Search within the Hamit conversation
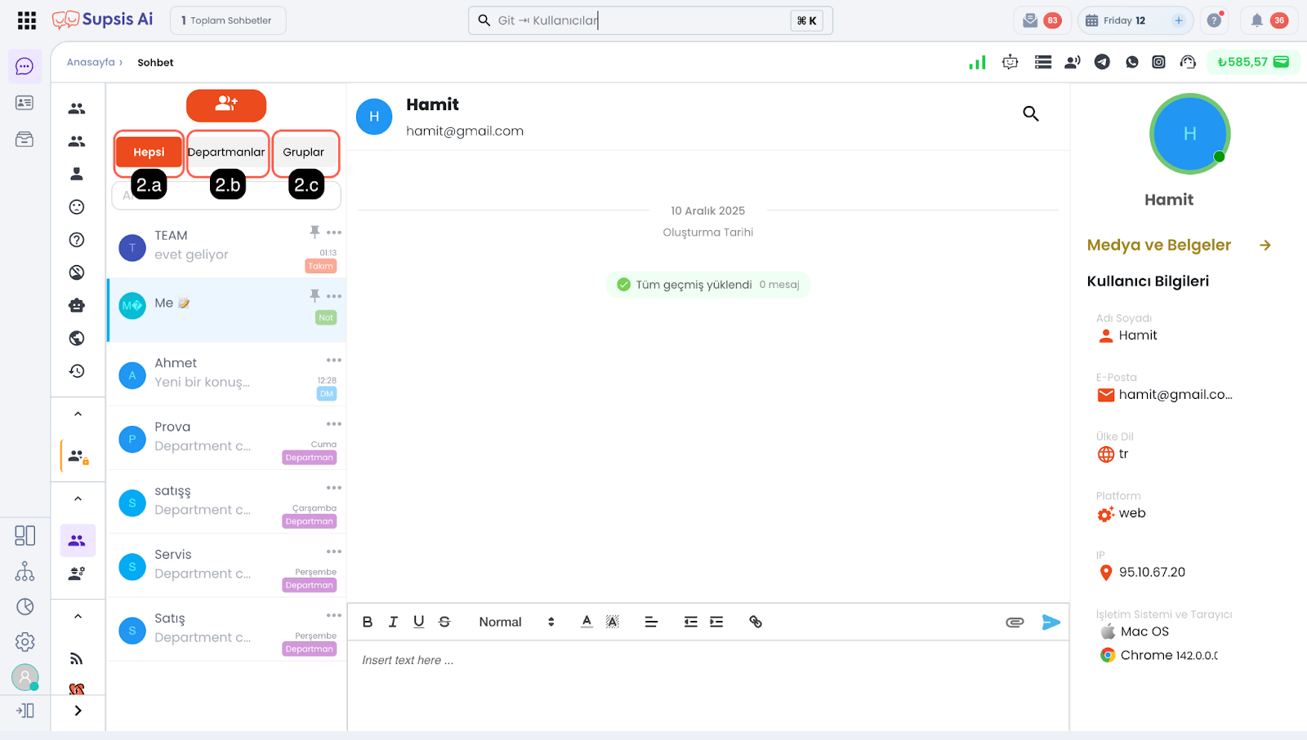This screenshot has height=740, width=1307. 1031,114
